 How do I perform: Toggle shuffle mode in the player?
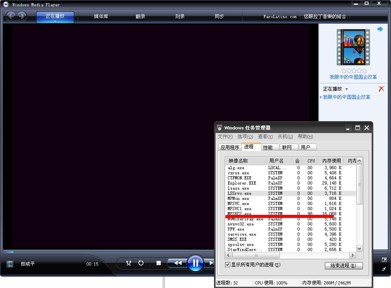pyautogui.click(x=128, y=263)
